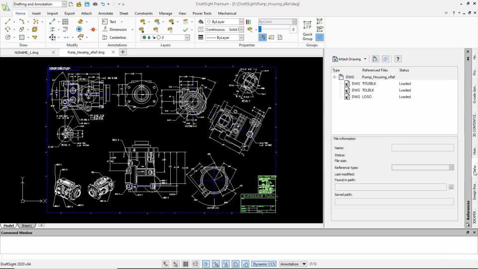Click the green checkmark layer icon
The height and width of the screenshot is (269, 478).
[x=185, y=29]
